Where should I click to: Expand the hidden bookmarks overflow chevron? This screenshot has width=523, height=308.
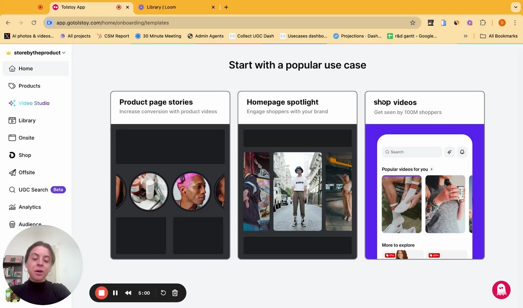(465, 36)
